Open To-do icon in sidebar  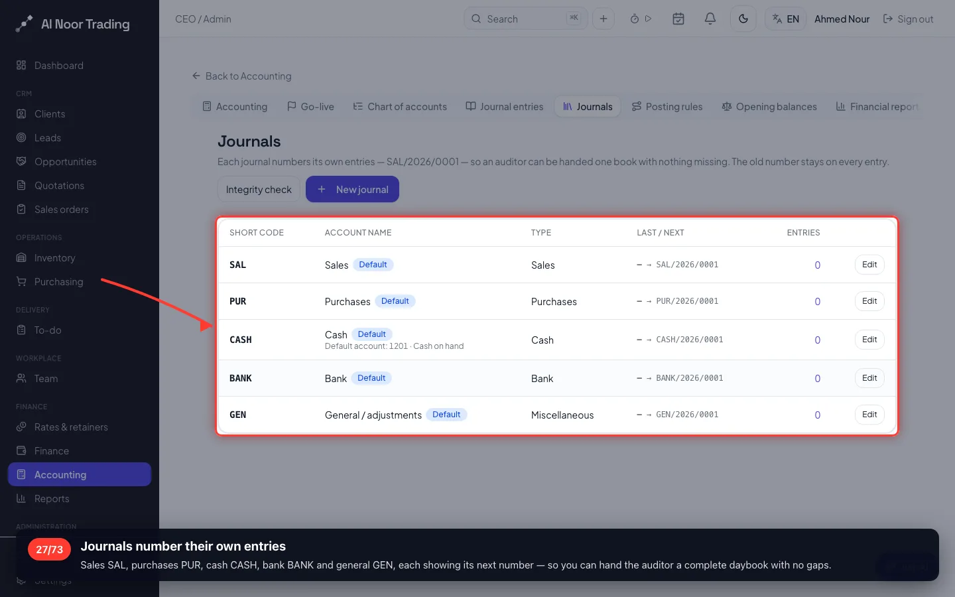(21, 330)
